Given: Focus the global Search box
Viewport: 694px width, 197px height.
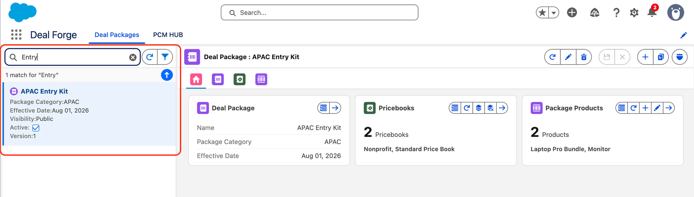Looking at the screenshot, I should tap(320, 13).
